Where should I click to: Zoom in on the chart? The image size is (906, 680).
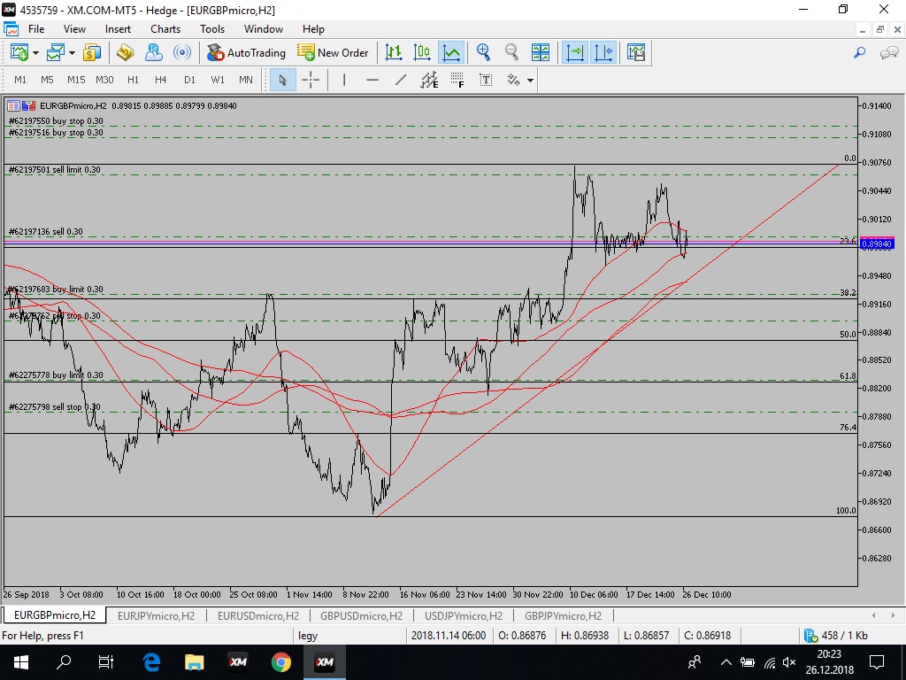483,53
